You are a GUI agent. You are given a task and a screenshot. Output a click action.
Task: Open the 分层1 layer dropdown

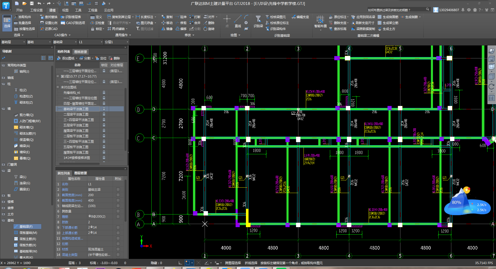[117, 42]
